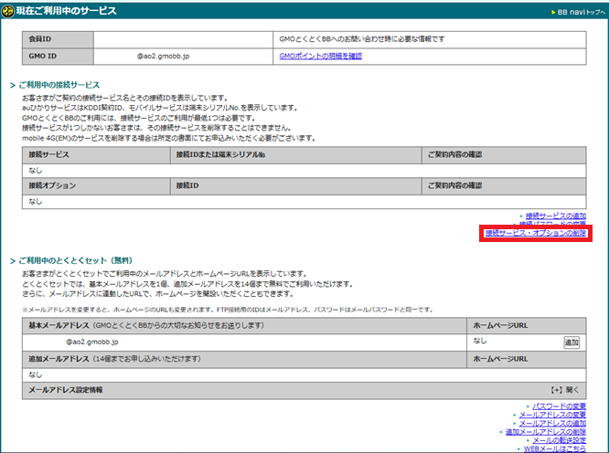Click the yellow service icon in header
The image size is (609, 453).
pos(7,10)
